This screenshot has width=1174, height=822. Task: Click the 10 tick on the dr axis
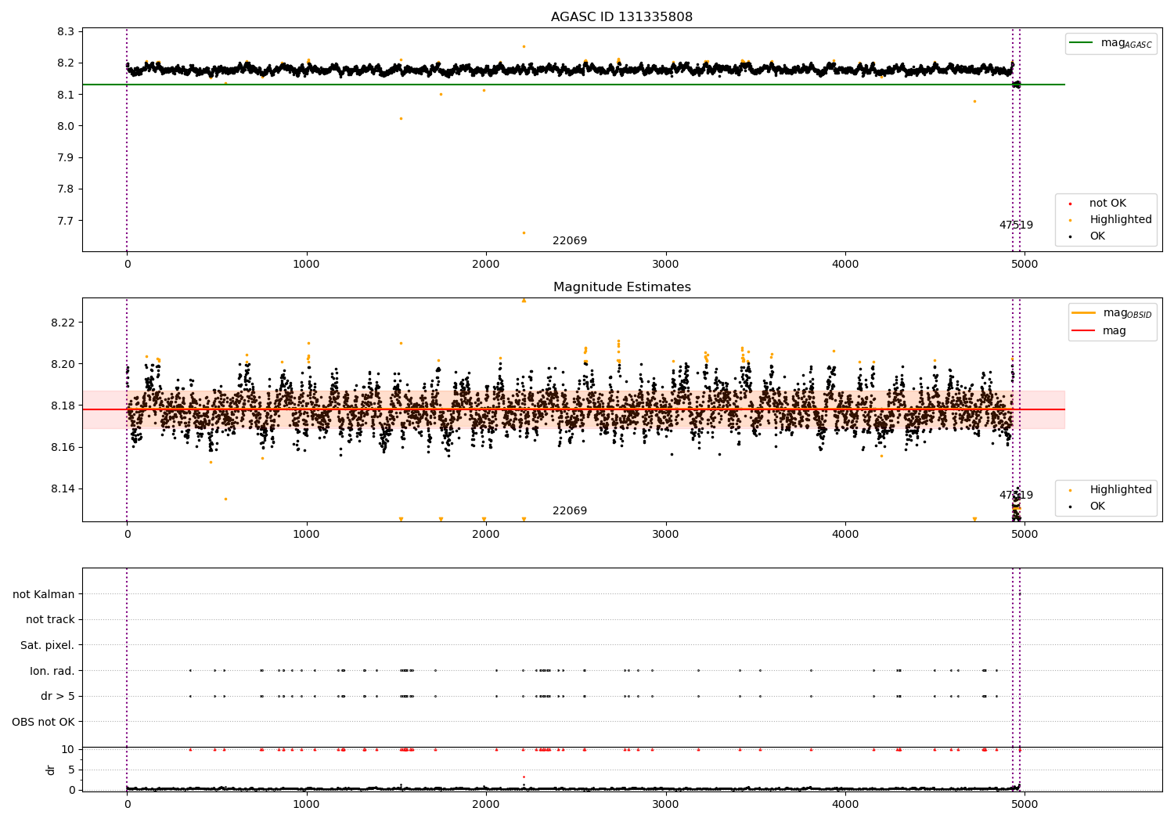68,749
